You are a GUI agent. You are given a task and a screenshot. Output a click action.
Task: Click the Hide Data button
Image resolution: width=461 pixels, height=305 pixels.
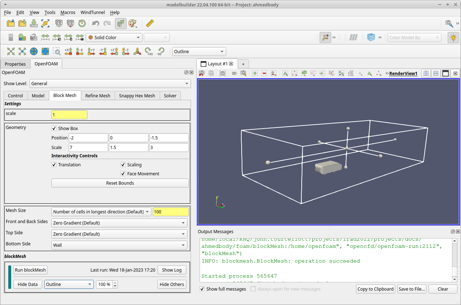tap(28, 284)
